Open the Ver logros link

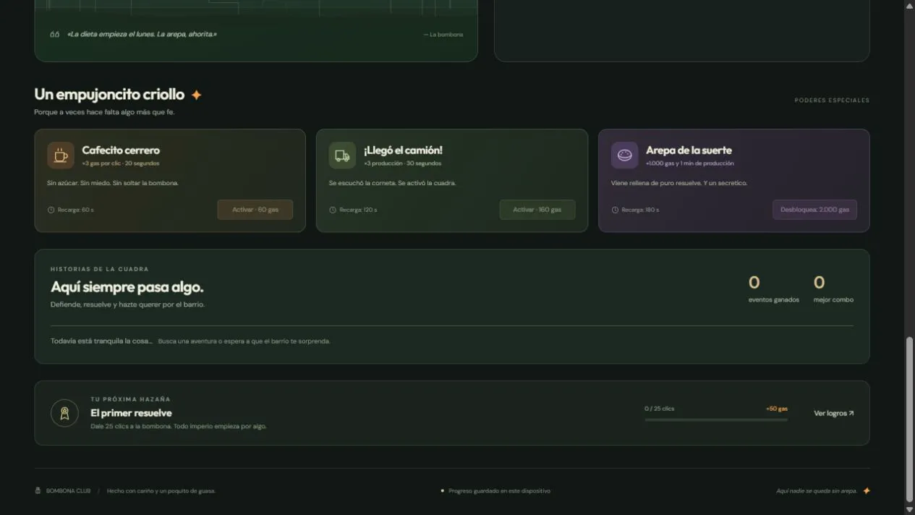click(x=834, y=413)
